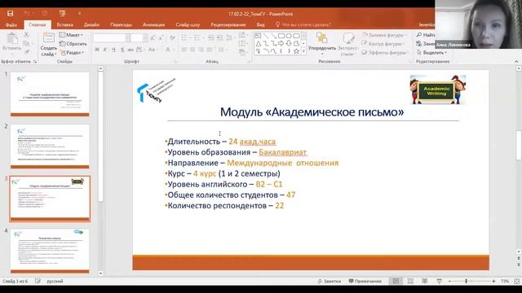Viewport: 522px width, 293px height.
Task: Click the Что вы хотите сделать search box
Action: click(x=303, y=24)
